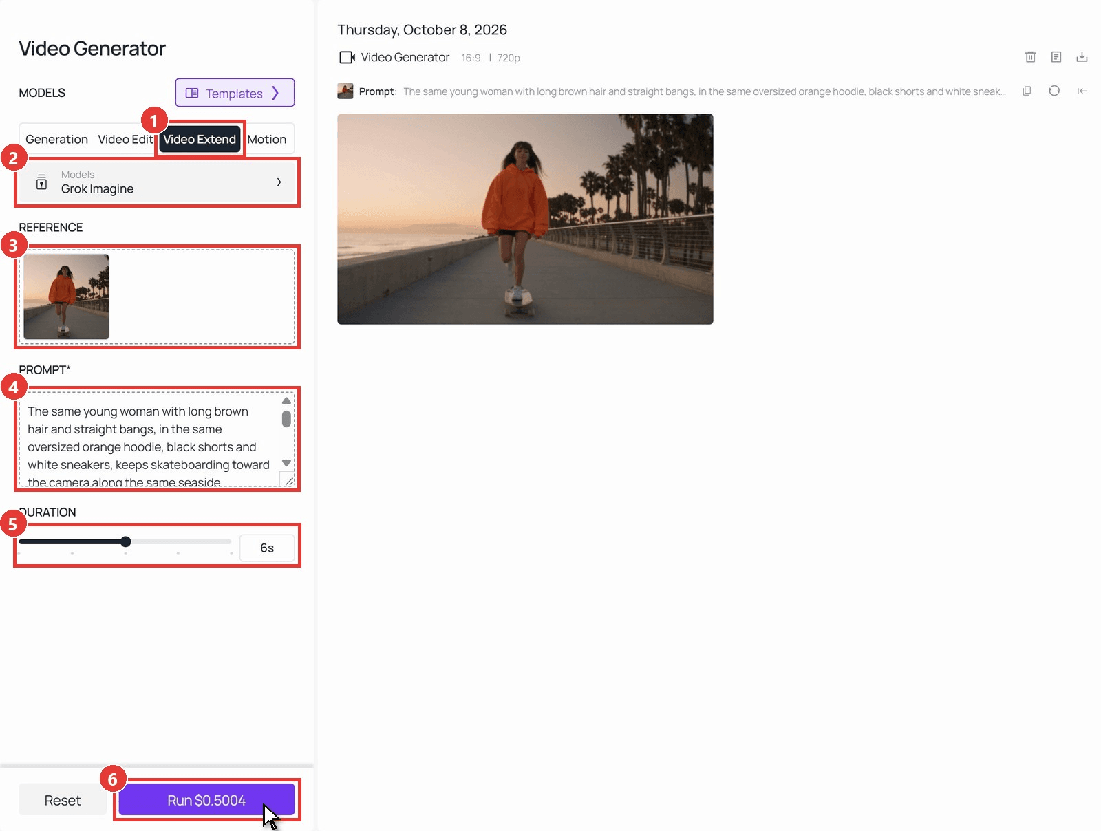Click the truncated prompt text in result
This screenshot has width=1101, height=831.
tap(705, 91)
